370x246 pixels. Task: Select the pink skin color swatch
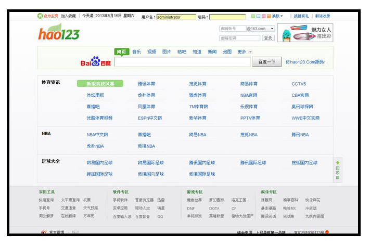click(263, 16)
